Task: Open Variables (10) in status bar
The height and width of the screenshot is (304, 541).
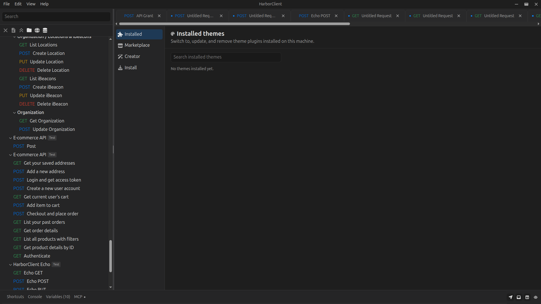Action: (x=58, y=297)
